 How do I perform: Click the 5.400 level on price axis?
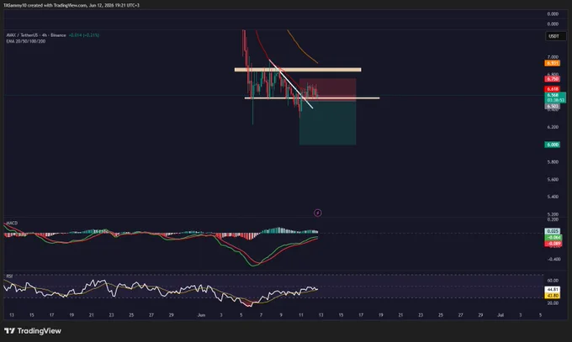click(x=553, y=197)
